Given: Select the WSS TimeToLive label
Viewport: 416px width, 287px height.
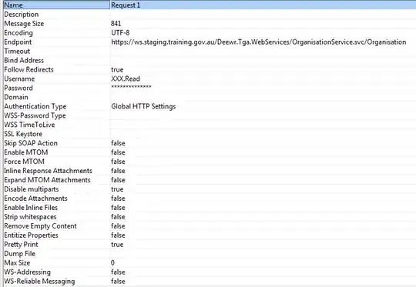Looking at the screenshot, I should [29, 125].
